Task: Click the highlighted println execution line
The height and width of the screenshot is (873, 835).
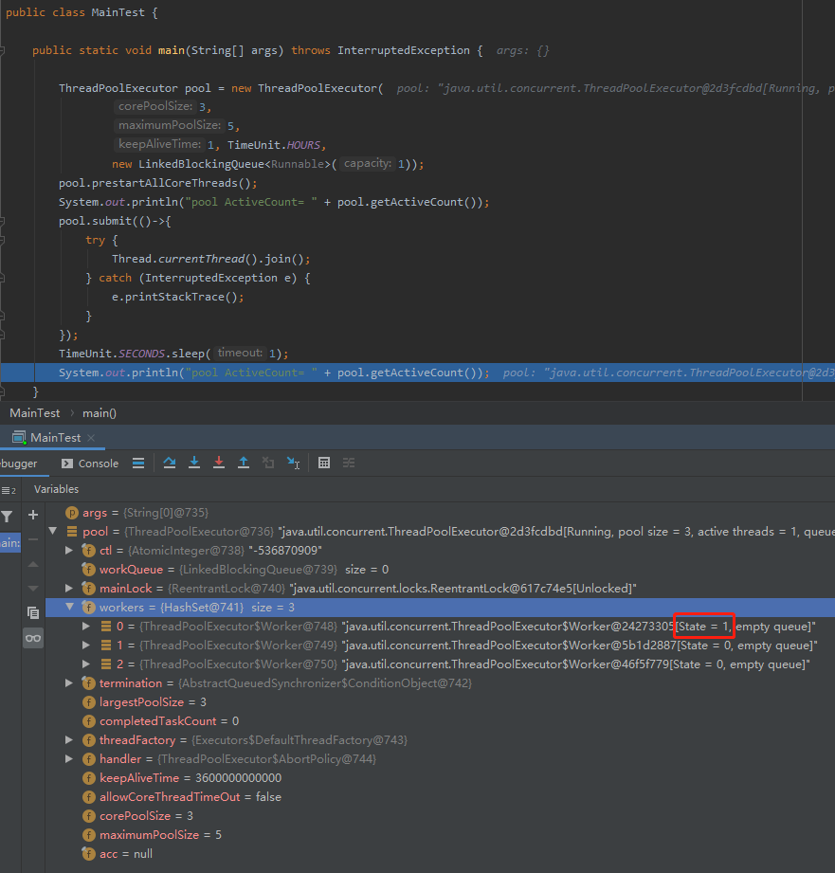Action: click(x=417, y=373)
